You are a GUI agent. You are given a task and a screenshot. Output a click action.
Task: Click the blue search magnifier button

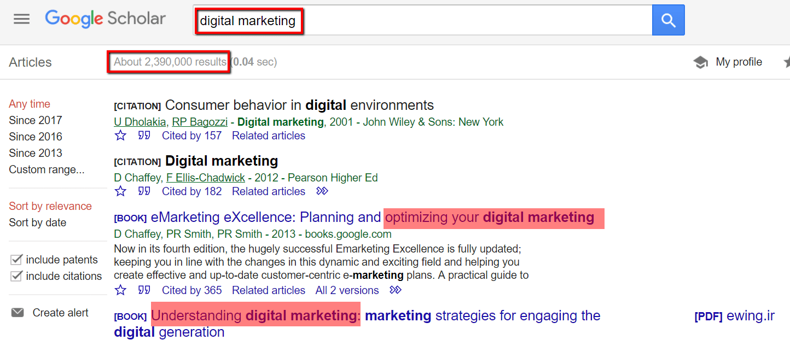pos(668,20)
